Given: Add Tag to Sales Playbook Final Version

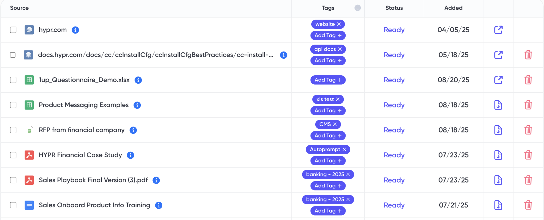Looking at the screenshot, I should 328,186.
